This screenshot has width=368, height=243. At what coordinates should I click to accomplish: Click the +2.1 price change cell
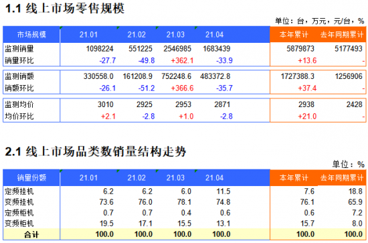[x=108, y=116]
